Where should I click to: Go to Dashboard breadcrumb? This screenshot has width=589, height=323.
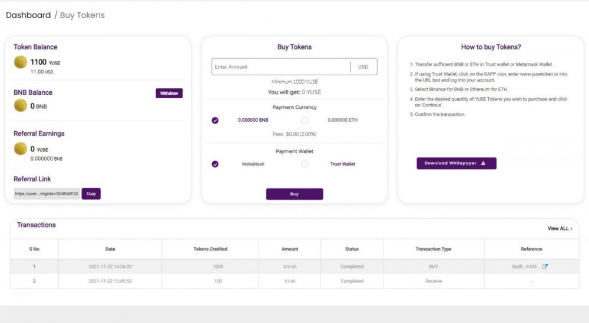tap(28, 15)
